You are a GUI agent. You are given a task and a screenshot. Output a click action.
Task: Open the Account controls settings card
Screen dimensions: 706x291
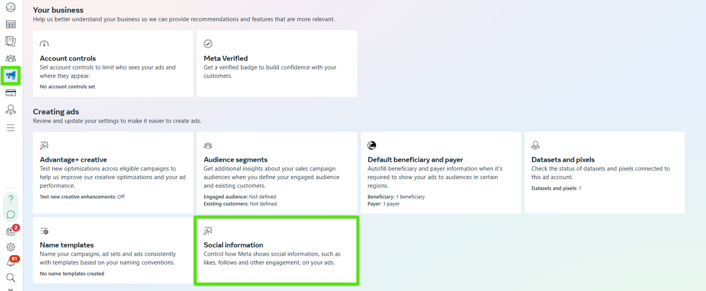pyautogui.click(x=113, y=63)
